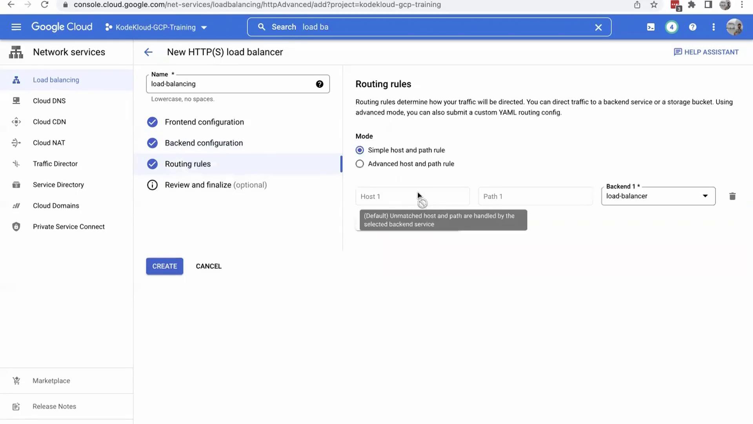Select Advanced host and path rule
Viewport: 753px width, 424px height.
(x=360, y=164)
